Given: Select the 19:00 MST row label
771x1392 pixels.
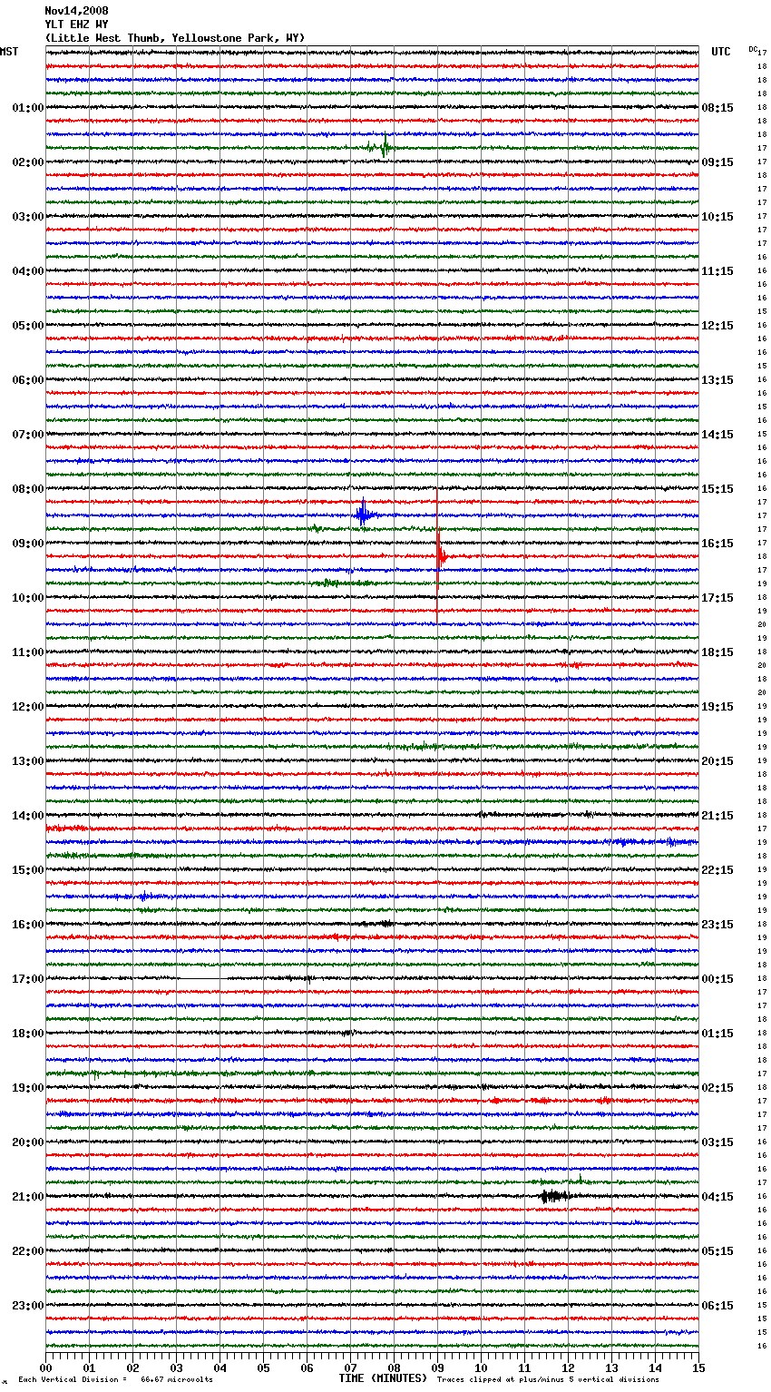Looking at the screenshot, I should click(x=28, y=1088).
